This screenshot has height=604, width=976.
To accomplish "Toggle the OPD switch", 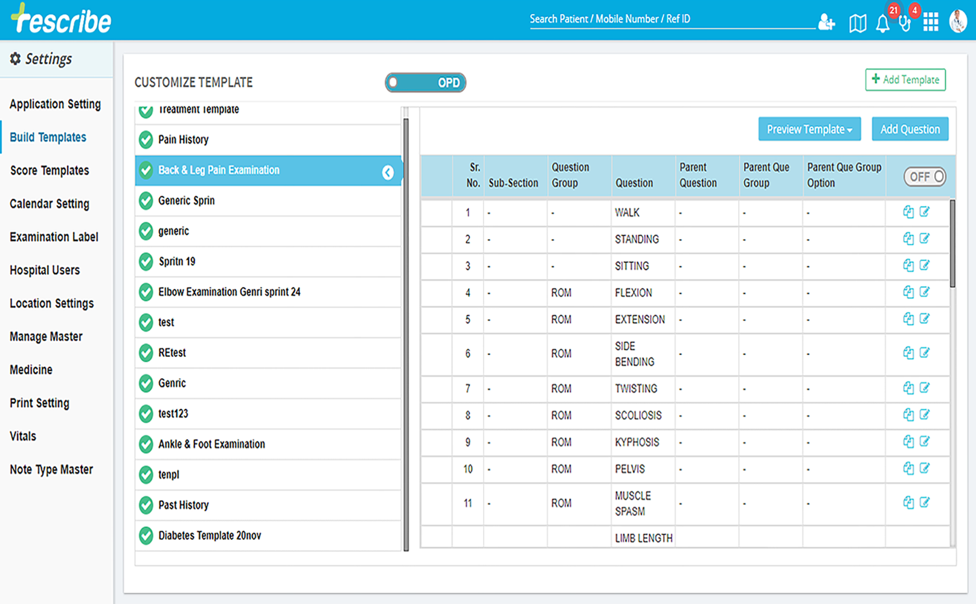I will pos(426,83).
